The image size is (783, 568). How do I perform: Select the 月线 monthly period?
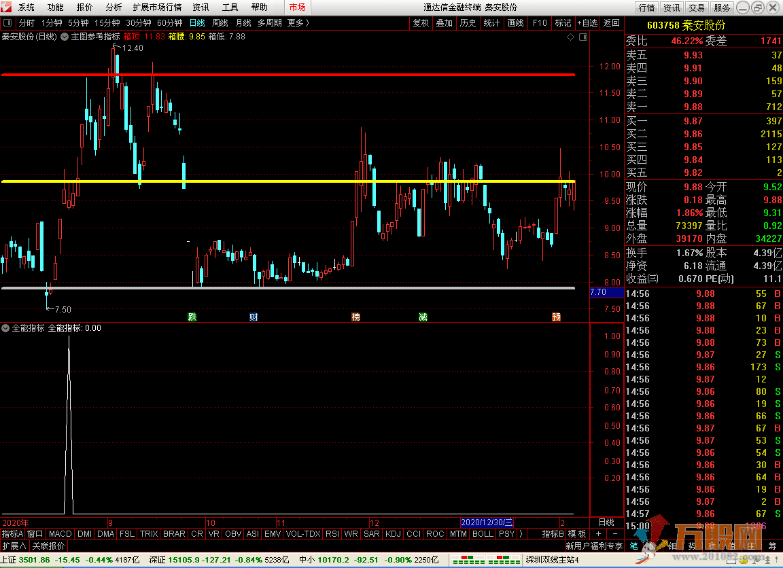pos(243,23)
